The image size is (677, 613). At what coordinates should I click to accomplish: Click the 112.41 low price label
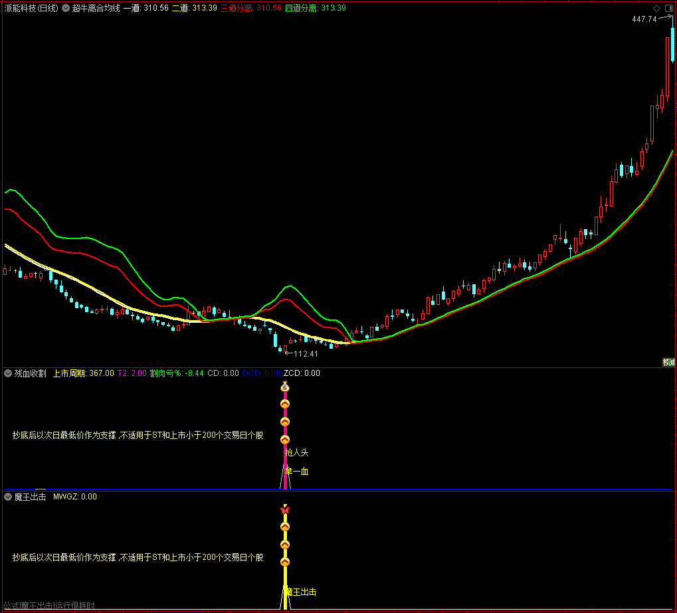coord(306,354)
